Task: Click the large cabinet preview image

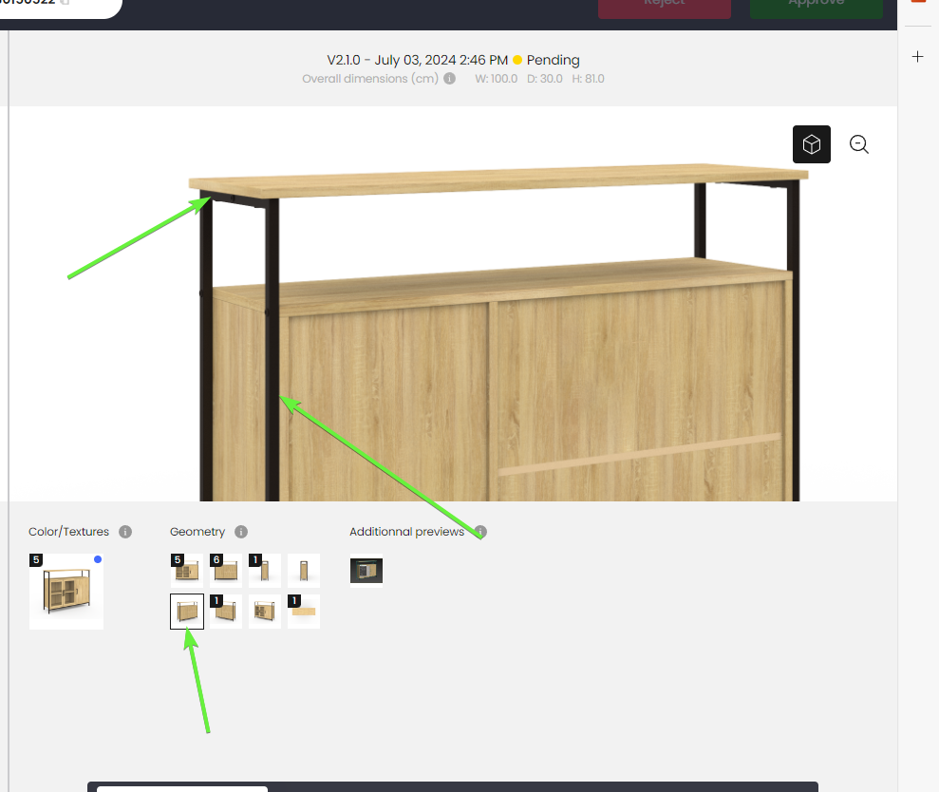Action: click(x=498, y=332)
